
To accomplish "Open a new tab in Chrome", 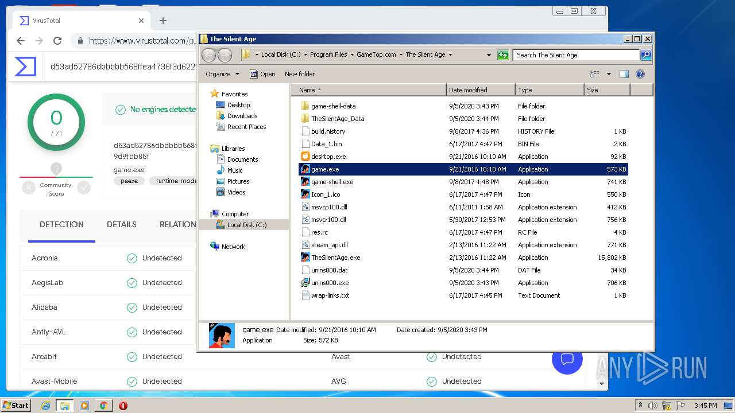I will (x=163, y=21).
